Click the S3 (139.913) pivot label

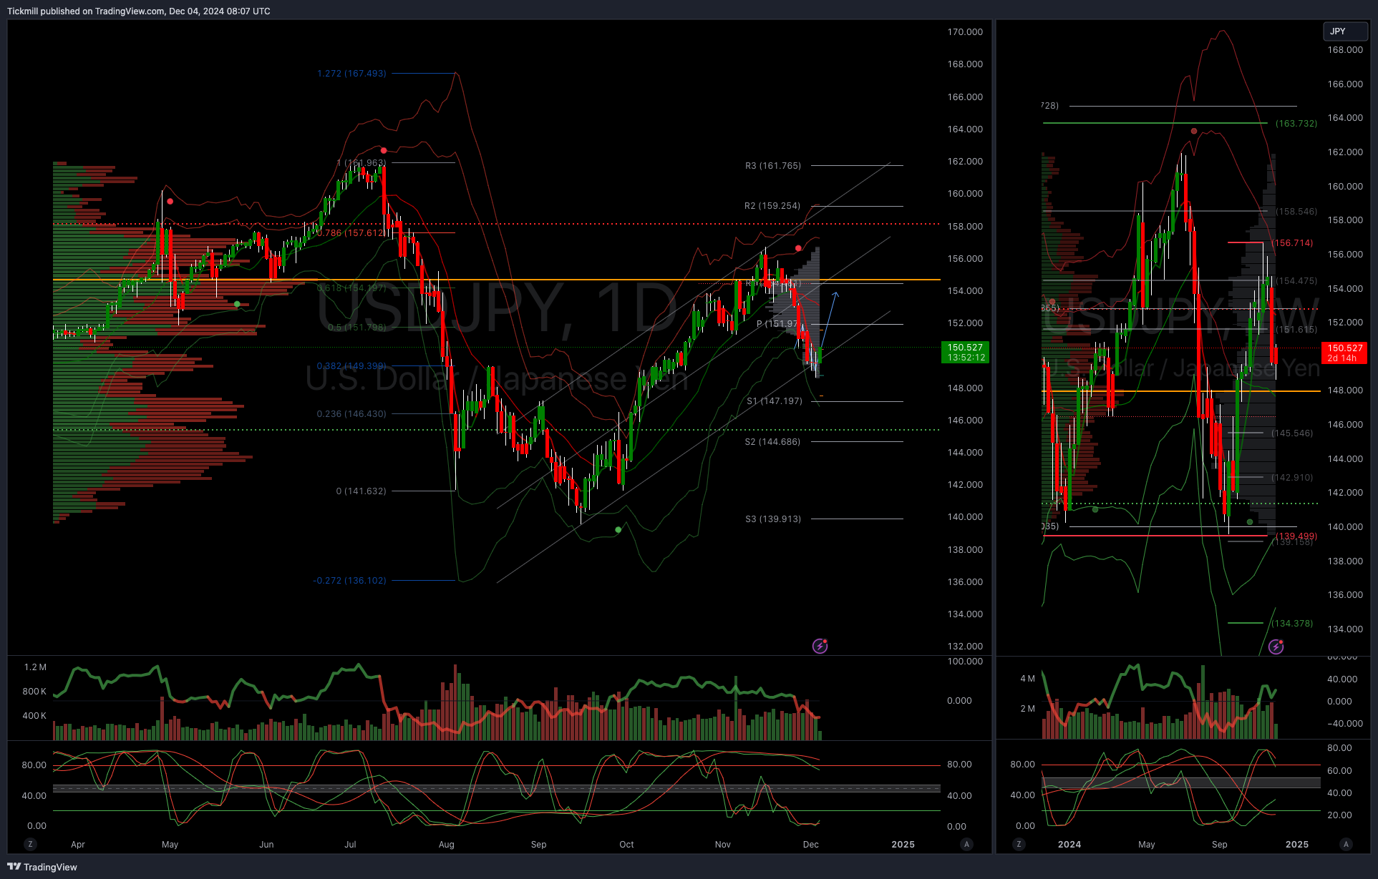tap(773, 519)
